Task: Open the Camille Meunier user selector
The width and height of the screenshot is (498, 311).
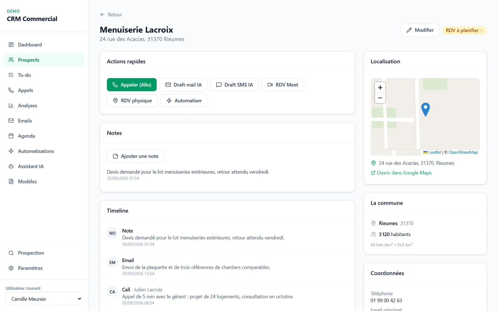Action: point(44,299)
